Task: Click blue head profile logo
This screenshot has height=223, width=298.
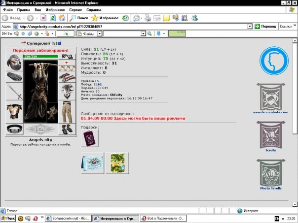Action: click(274, 61)
